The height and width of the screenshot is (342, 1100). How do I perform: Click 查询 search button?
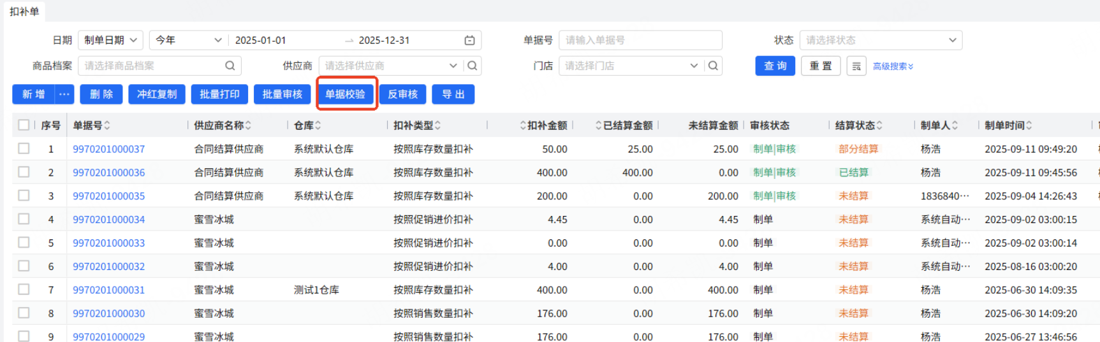coord(775,66)
